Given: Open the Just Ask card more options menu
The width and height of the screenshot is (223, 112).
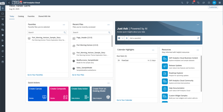Looking at the screenshot, I should pos(198,25).
